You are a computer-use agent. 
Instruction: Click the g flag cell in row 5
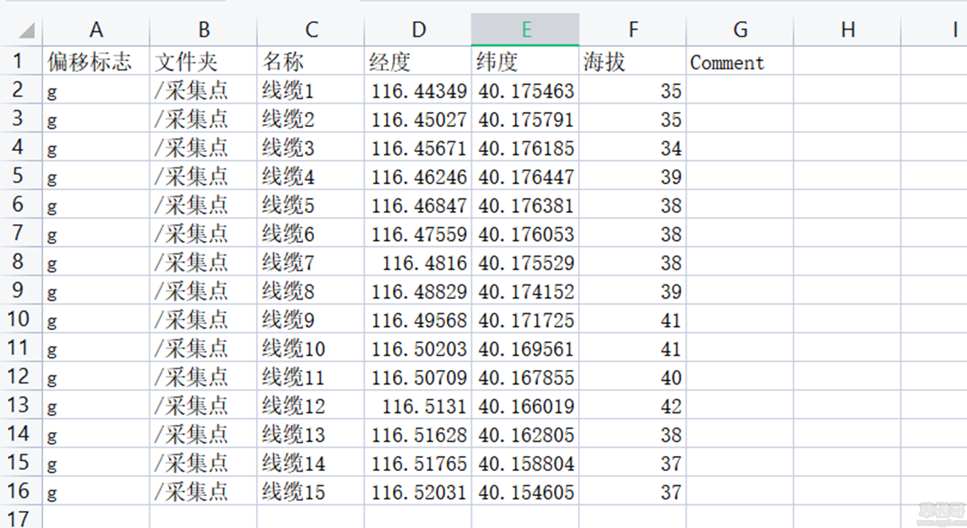(x=96, y=175)
